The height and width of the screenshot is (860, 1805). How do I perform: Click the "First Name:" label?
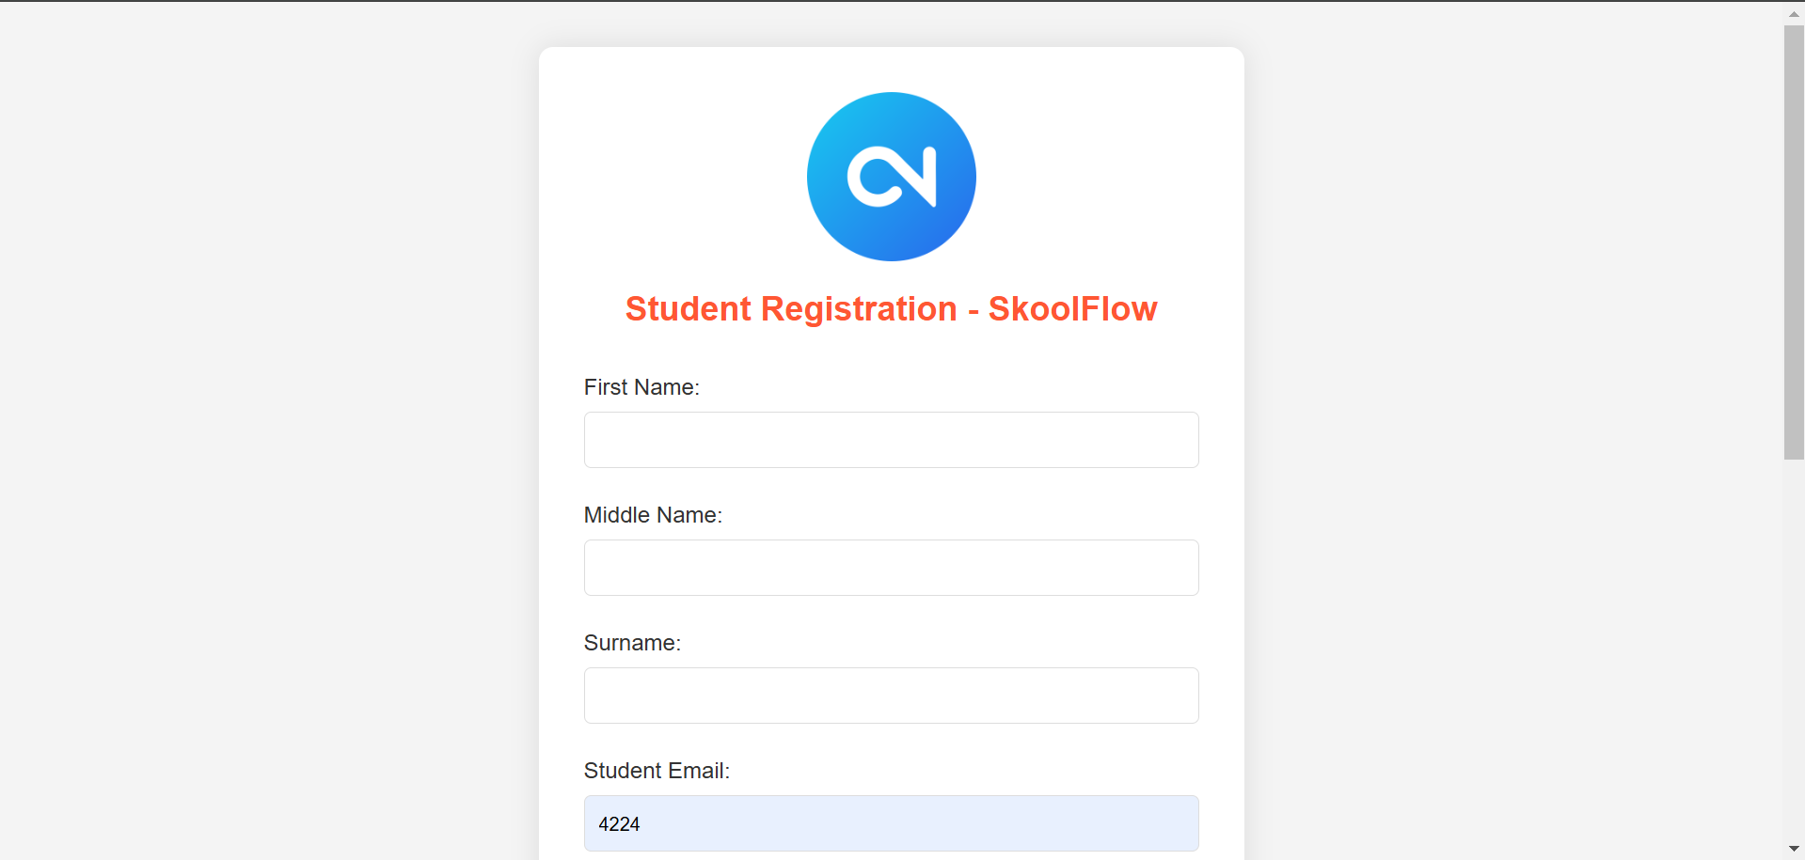click(641, 387)
